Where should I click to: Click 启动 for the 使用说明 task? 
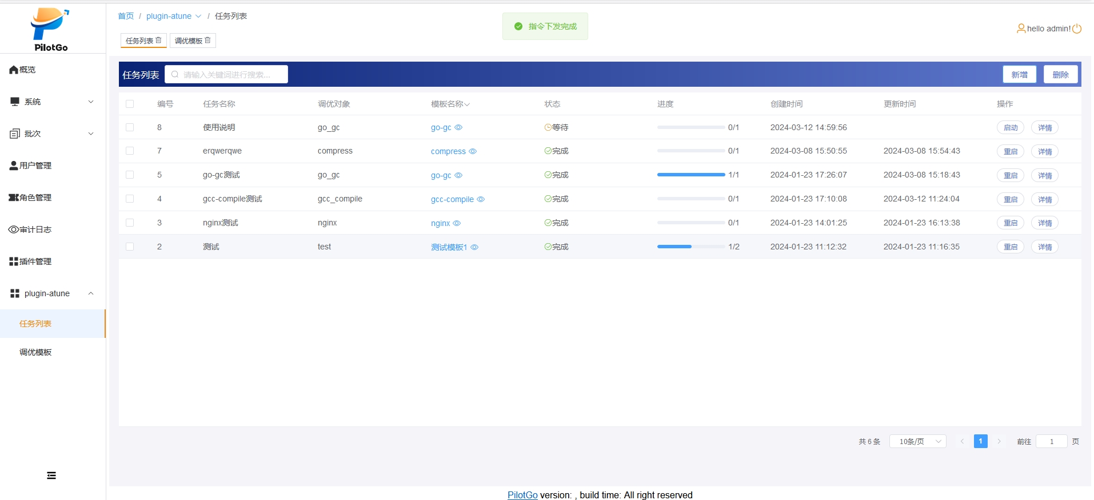point(1010,128)
